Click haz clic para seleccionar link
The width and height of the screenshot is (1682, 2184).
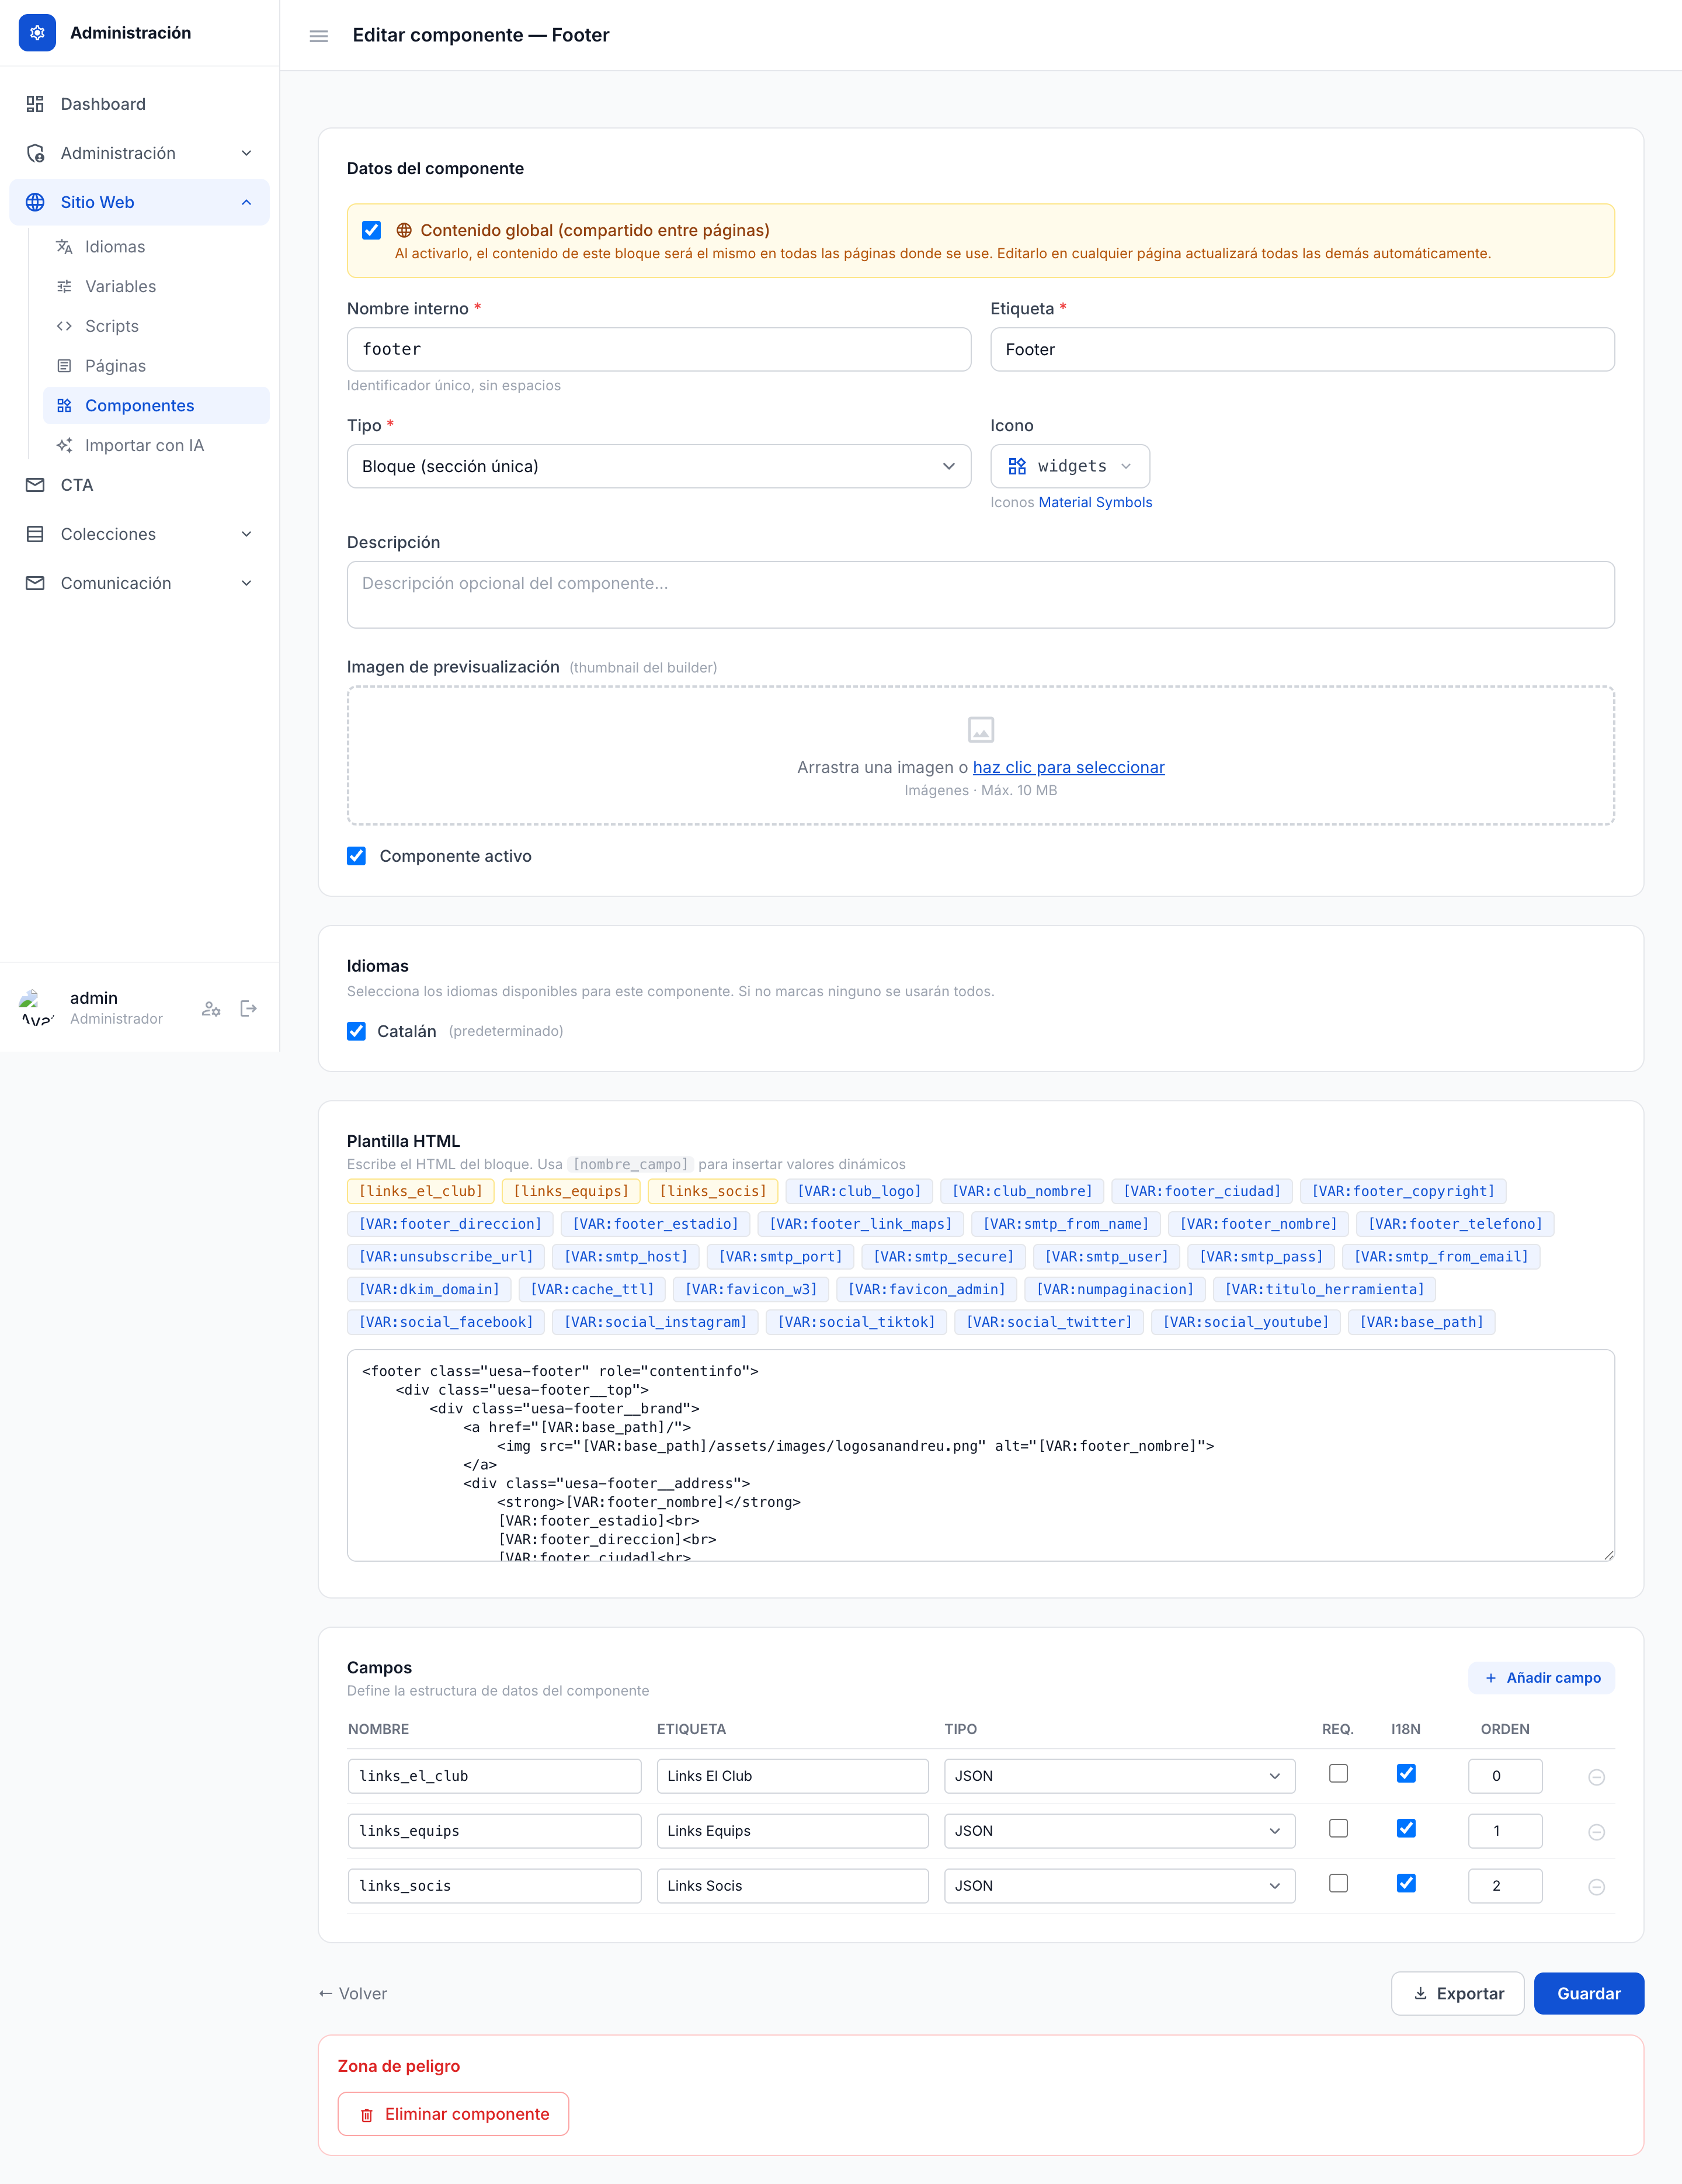[1068, 768]
